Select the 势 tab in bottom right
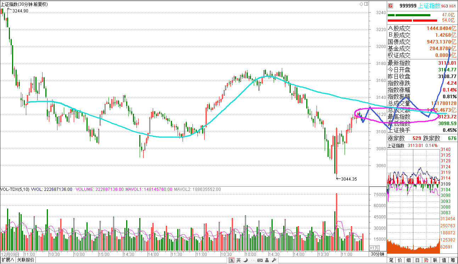The width and height of the screenshot is (458, 264). tap(426, 260)
